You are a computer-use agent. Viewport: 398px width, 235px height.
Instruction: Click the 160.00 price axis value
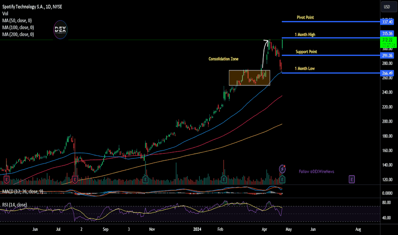(x=387, y=151)
